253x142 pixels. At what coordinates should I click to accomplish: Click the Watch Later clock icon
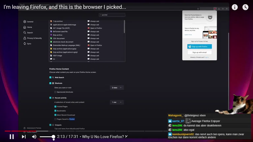(x=245, y=7)
